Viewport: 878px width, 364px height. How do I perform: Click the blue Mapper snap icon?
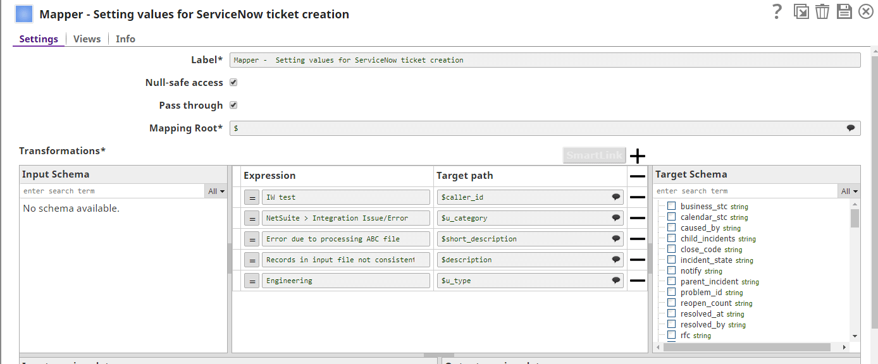coord(24,13)
